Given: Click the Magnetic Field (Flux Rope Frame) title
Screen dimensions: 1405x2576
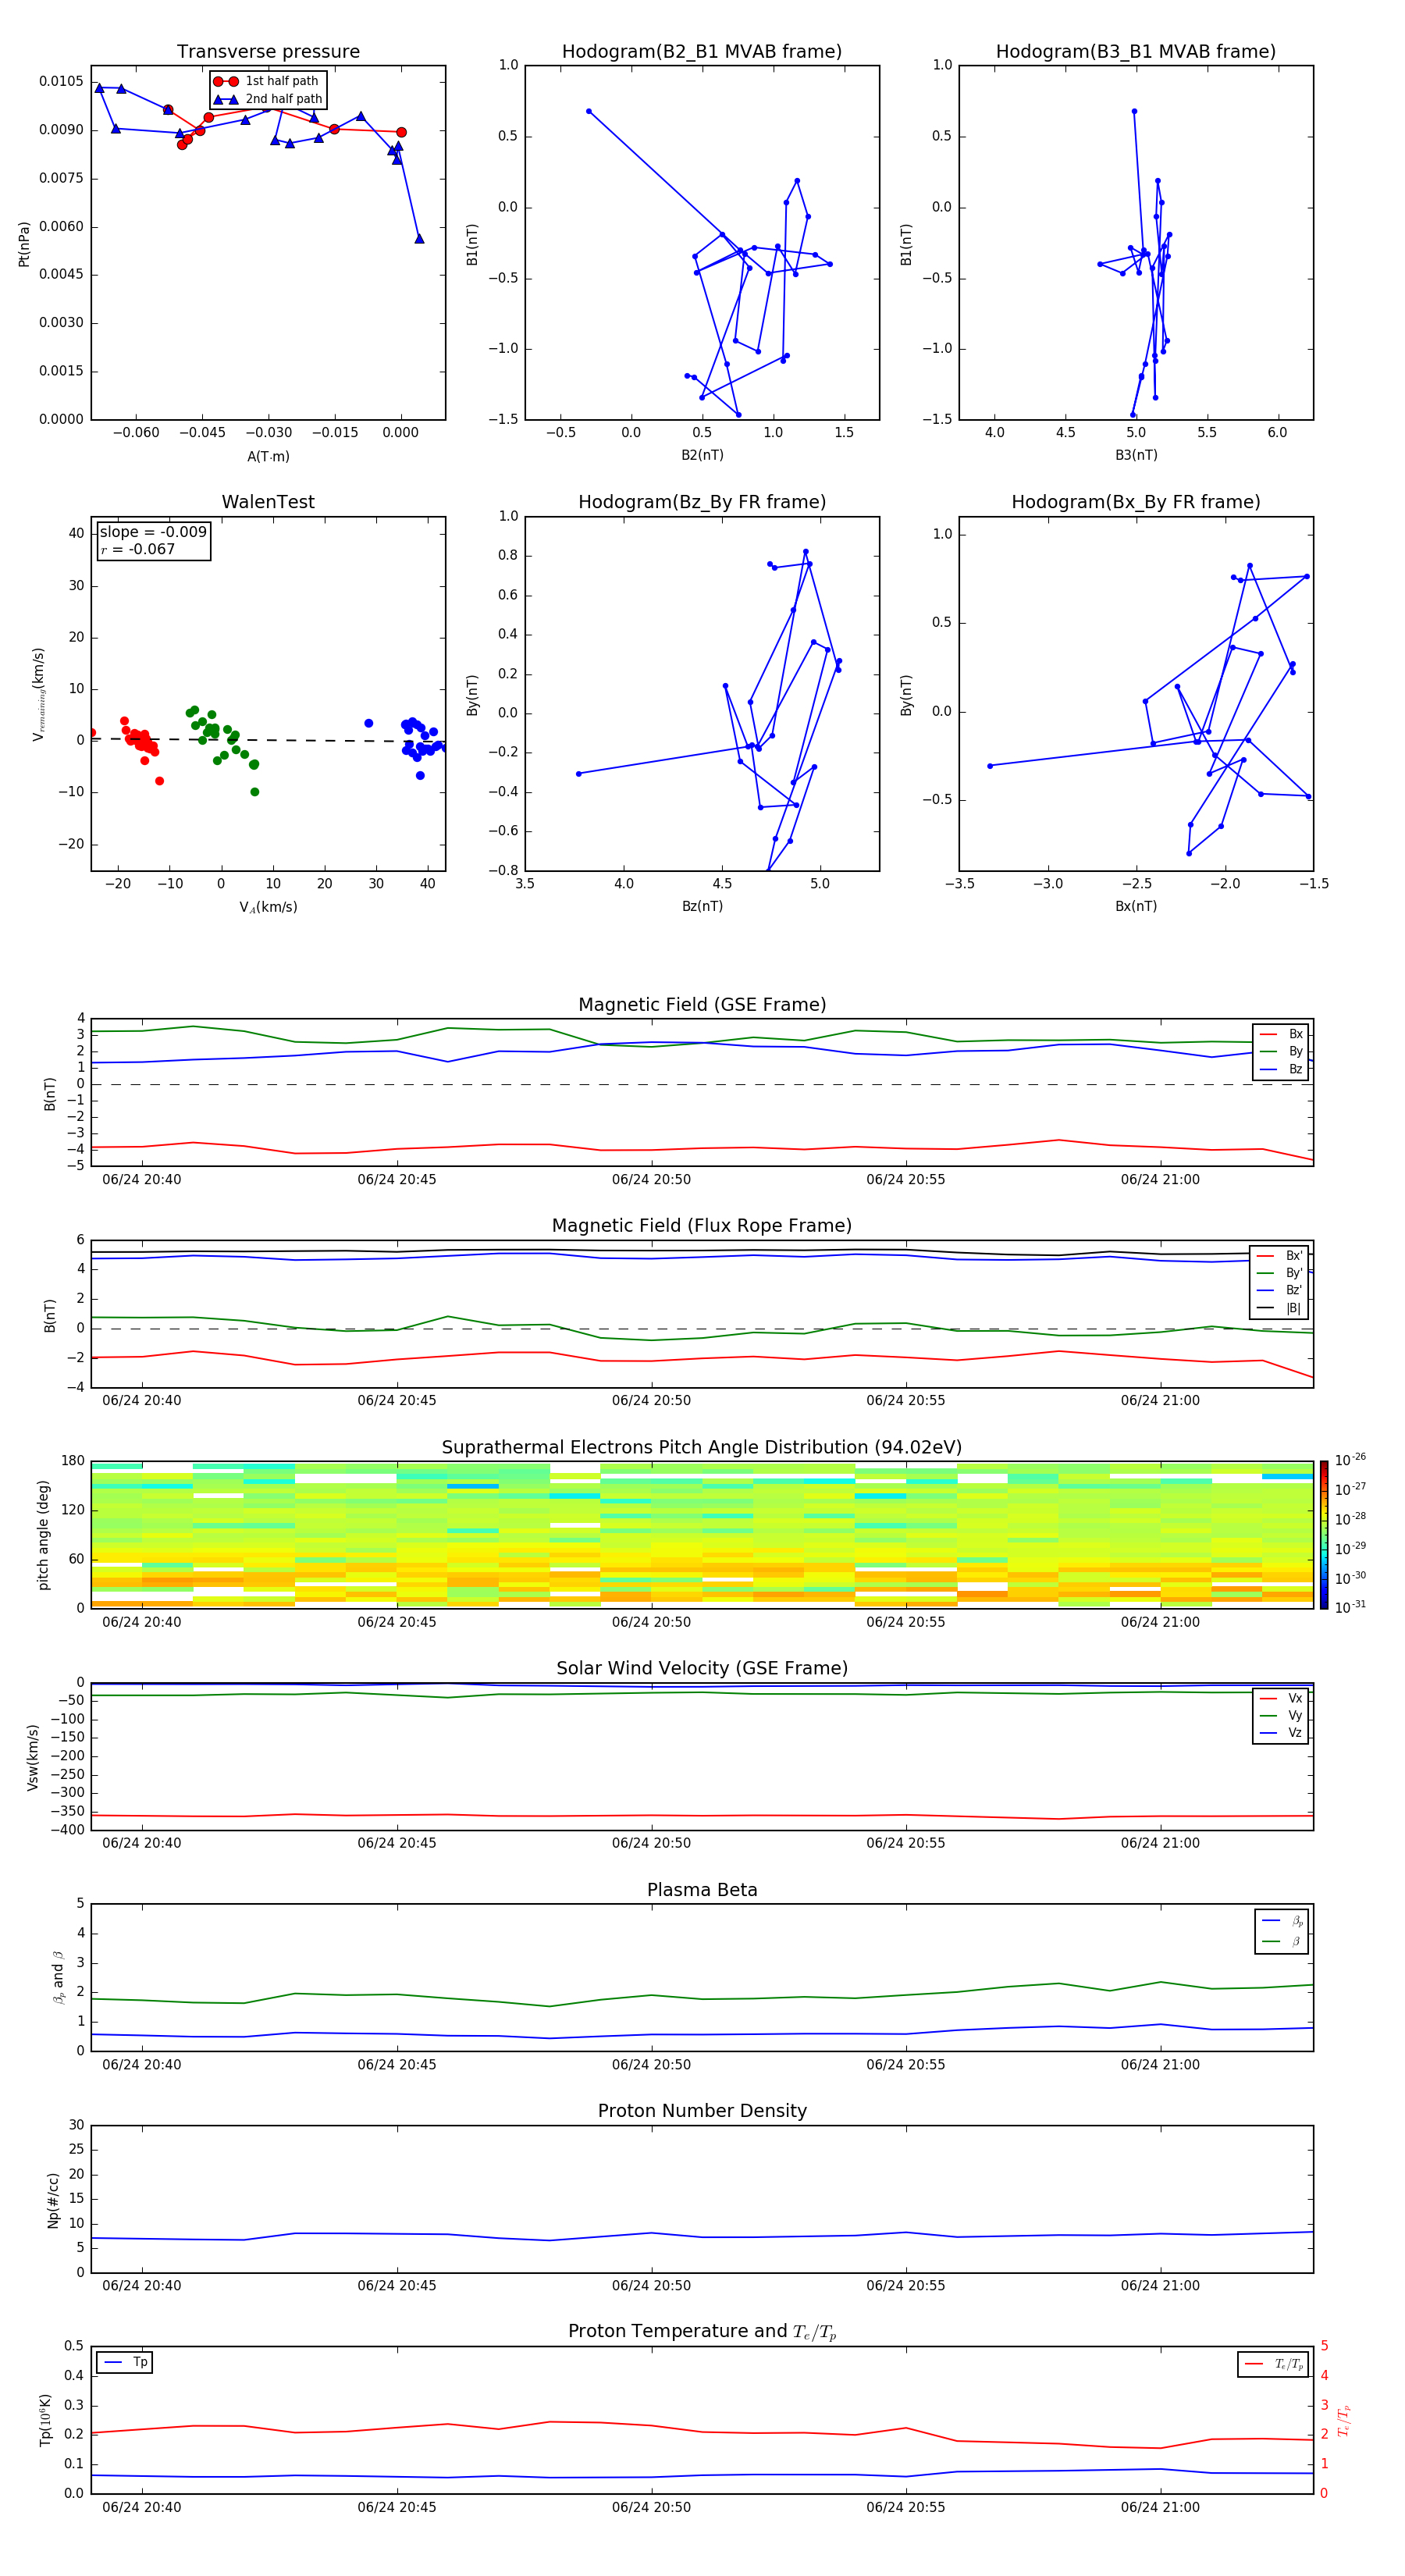Looking at the screenshot, I should click(702, 1226).
